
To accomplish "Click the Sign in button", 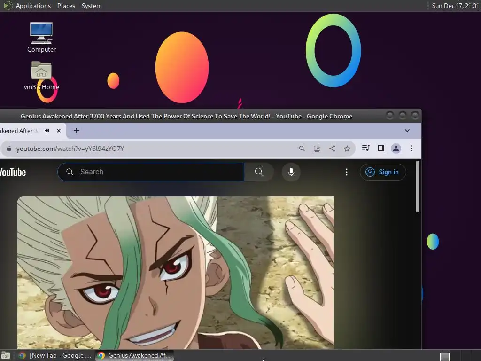I will [x=383, y=172].
